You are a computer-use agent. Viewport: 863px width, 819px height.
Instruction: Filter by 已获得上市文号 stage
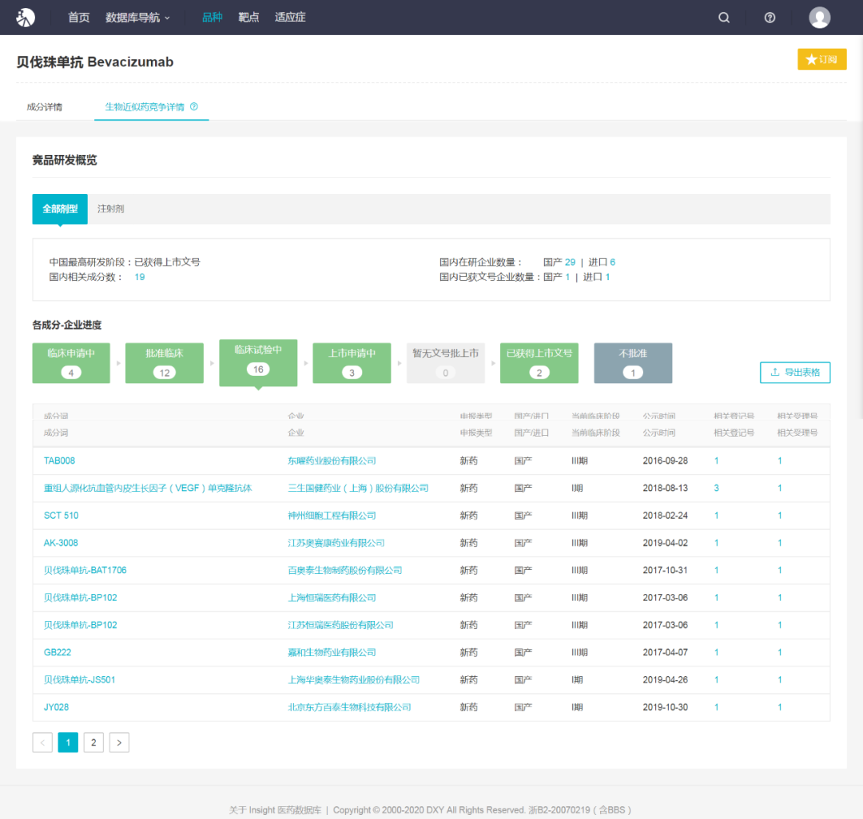pos(539,362)
